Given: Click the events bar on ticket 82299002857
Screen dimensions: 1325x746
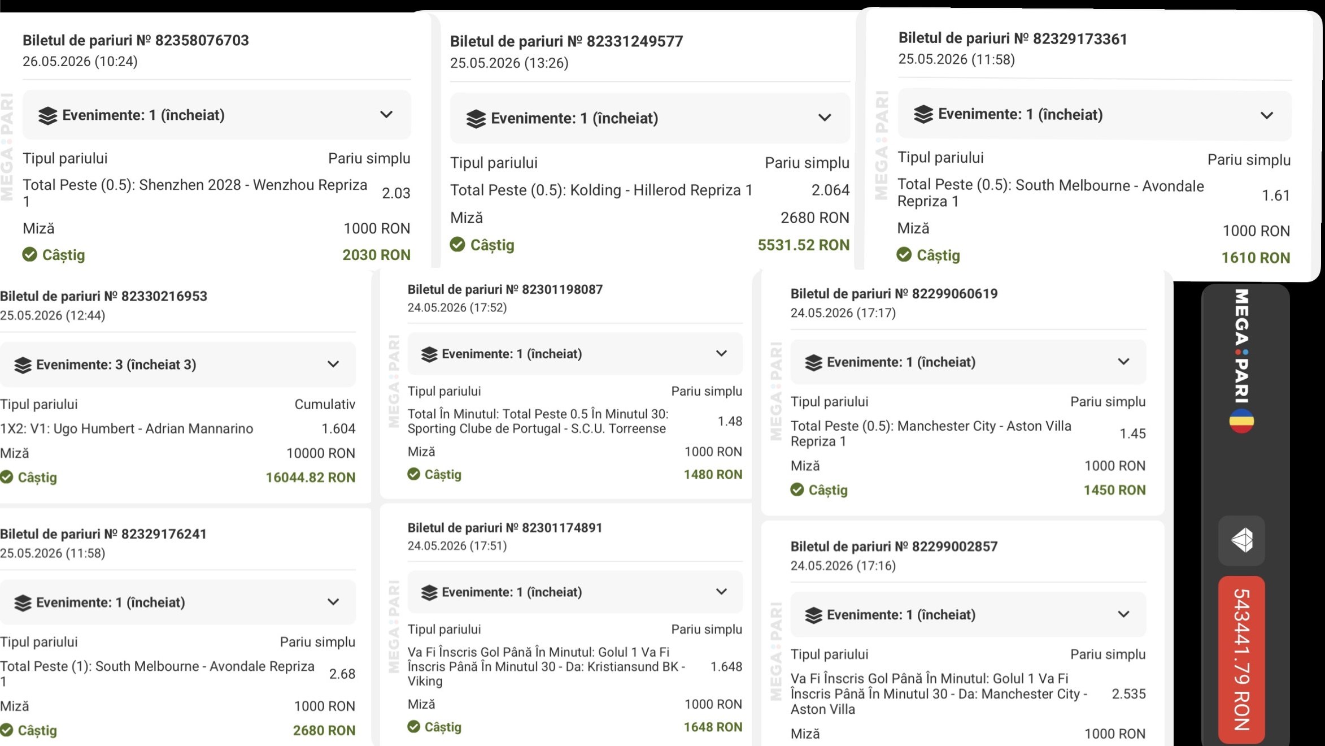Looking at the screenshot, I should pyautogui.click(x=968, y=615).
